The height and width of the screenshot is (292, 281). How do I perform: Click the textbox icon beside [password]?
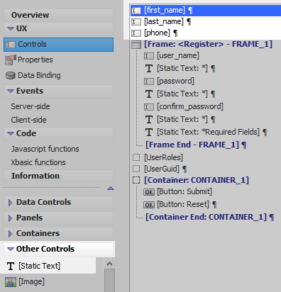(x=149, y=82)
